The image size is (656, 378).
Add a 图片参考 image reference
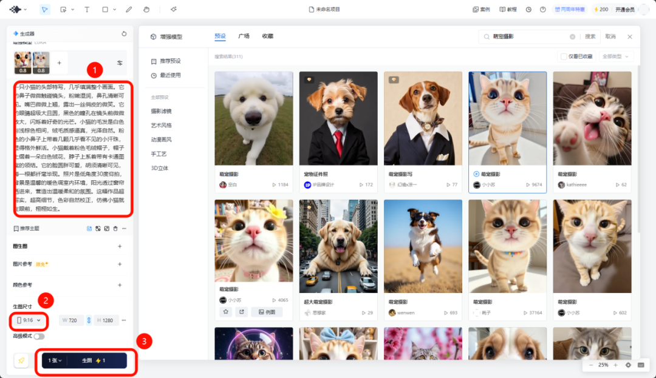[120, 264]
